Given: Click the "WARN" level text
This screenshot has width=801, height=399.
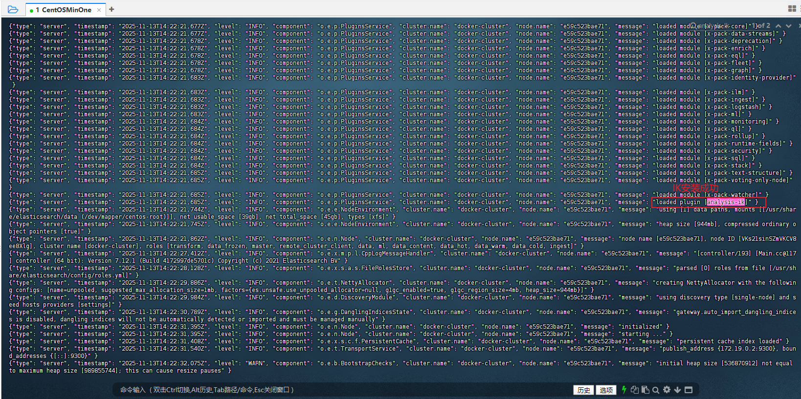Looking at the screenshot, I should click(255, 363).
